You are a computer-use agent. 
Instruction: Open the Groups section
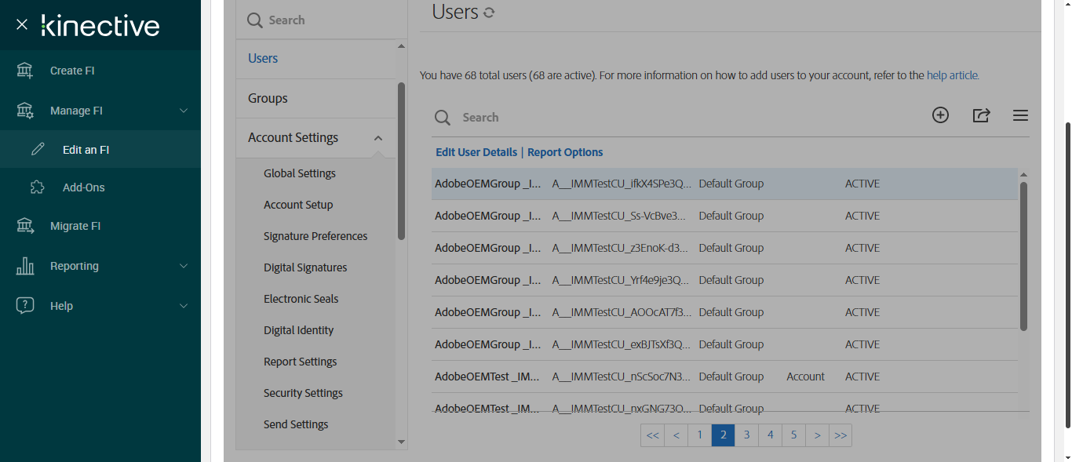[268, 98]
